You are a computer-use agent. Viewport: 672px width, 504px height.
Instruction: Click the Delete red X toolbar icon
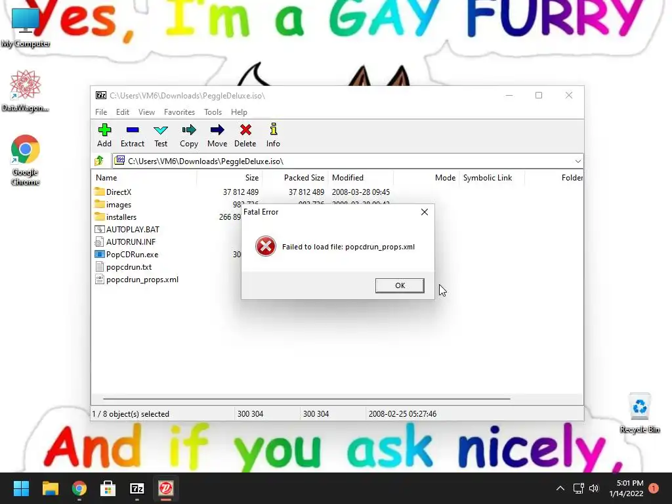pyautogui.click(x=245, y=135)
